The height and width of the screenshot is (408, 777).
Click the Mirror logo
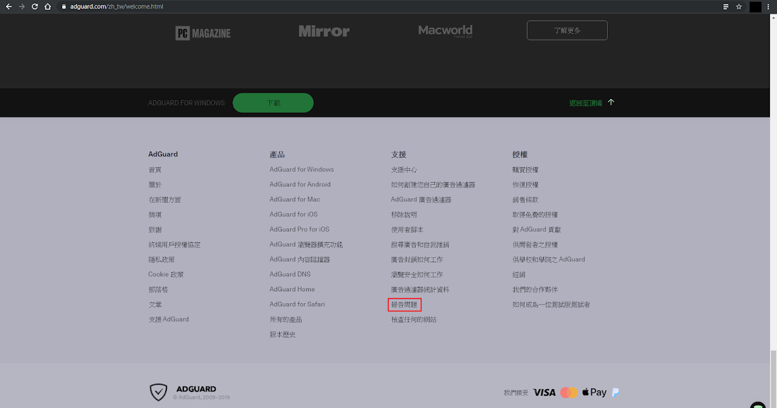[x=324, y=31]
